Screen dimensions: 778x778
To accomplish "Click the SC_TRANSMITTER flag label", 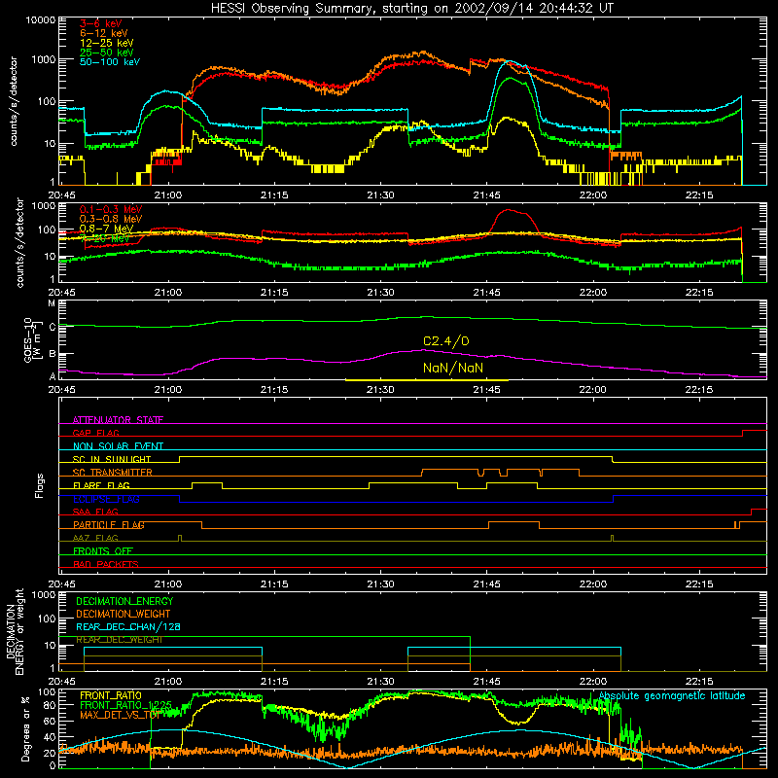I will pyautogui.click(x=113, y=473).
